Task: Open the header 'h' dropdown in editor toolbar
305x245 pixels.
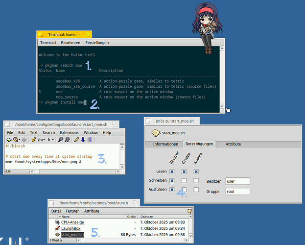Action: tap(50, 140)
